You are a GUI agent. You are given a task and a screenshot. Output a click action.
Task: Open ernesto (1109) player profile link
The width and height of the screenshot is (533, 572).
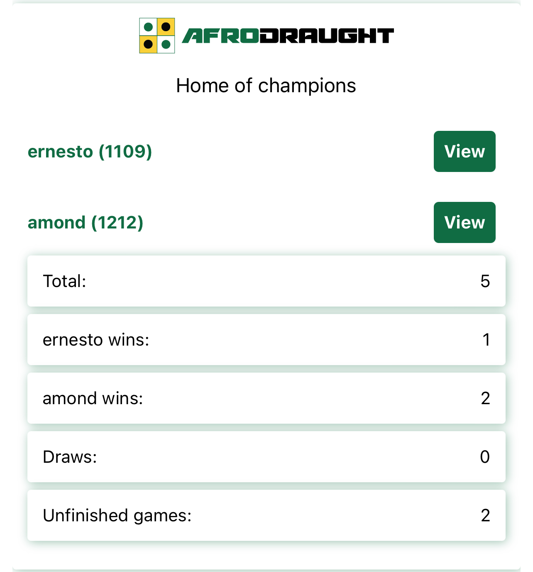pyautogui.click(x=90, y=152)
